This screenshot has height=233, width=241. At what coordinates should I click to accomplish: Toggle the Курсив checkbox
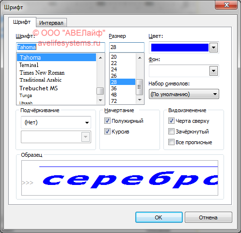(x=107, y=132)
